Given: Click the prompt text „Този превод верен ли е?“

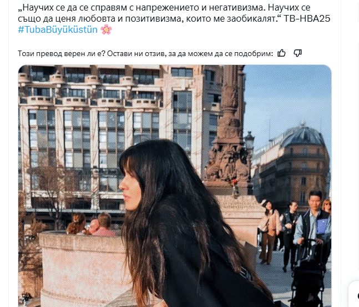Looking at the screenshot, I should pyautogui.click(x=62, y=53).
